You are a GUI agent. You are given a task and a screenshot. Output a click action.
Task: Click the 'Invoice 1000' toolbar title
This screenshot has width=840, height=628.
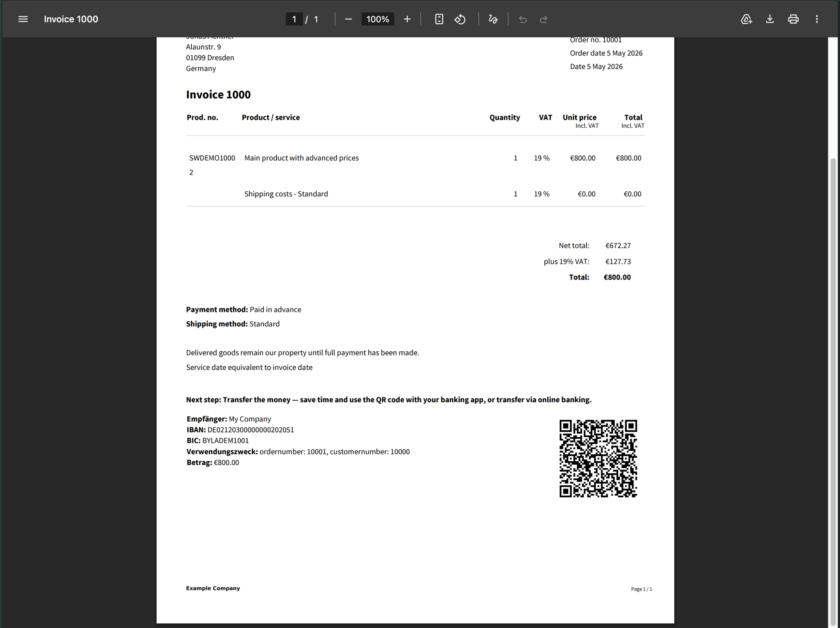click(71, 19)
